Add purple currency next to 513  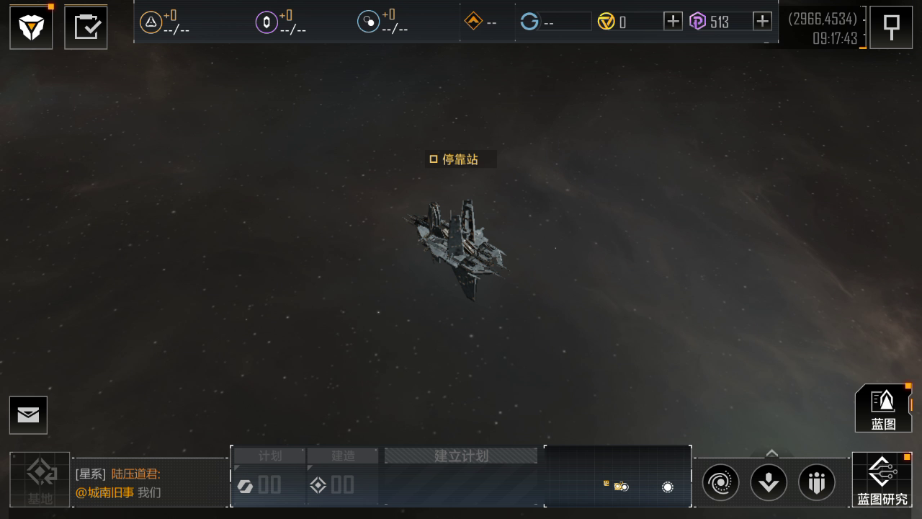click(762, 21)
